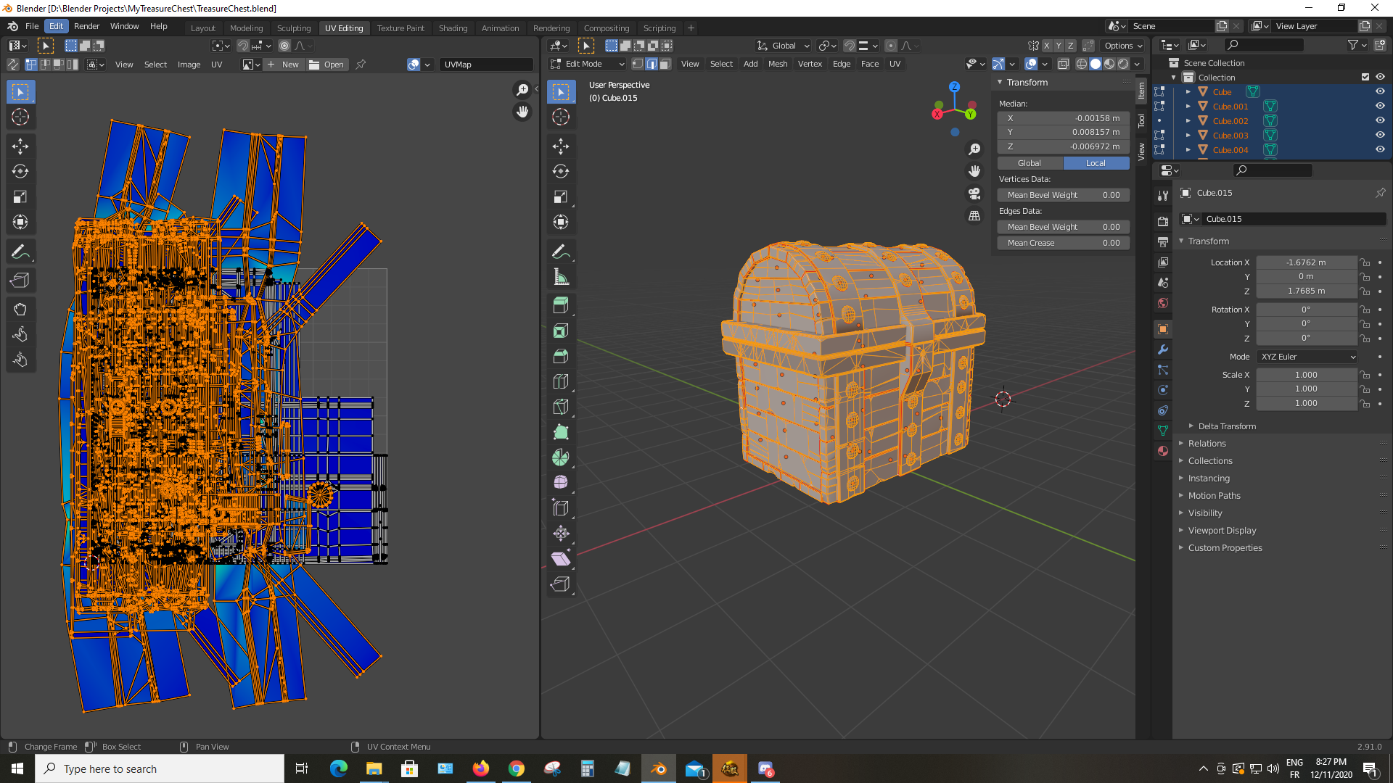
Task: Select the Knife tool in 3D viewport toolbar
Action: pyautogui.click(x=561, y=407)
